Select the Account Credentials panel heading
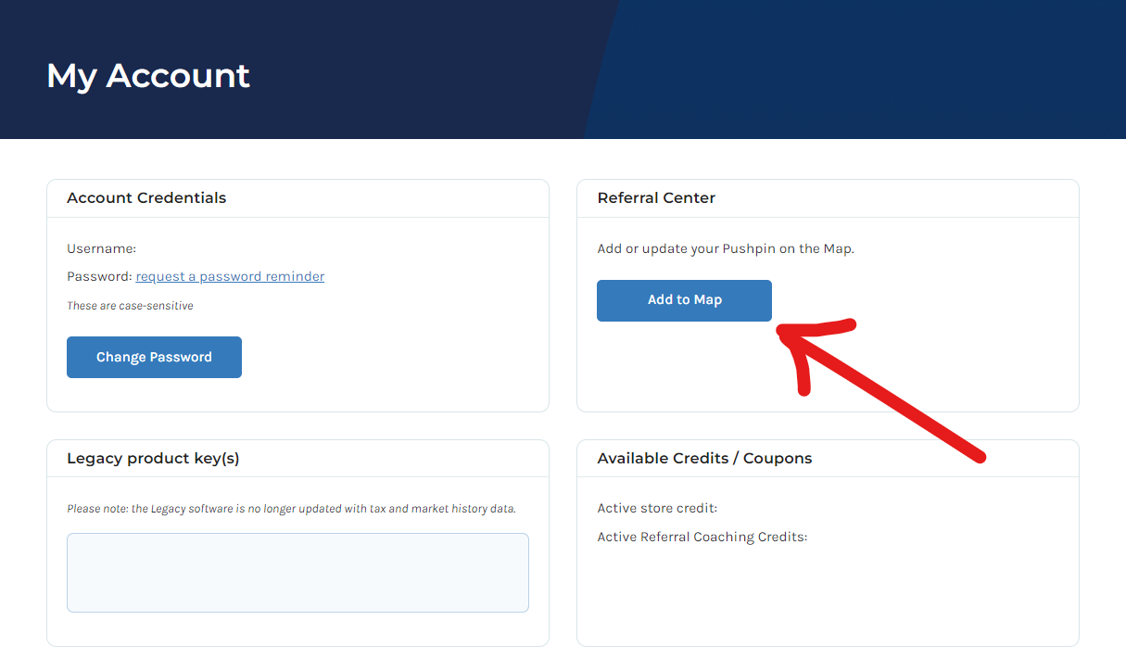 tap(146, 197)
